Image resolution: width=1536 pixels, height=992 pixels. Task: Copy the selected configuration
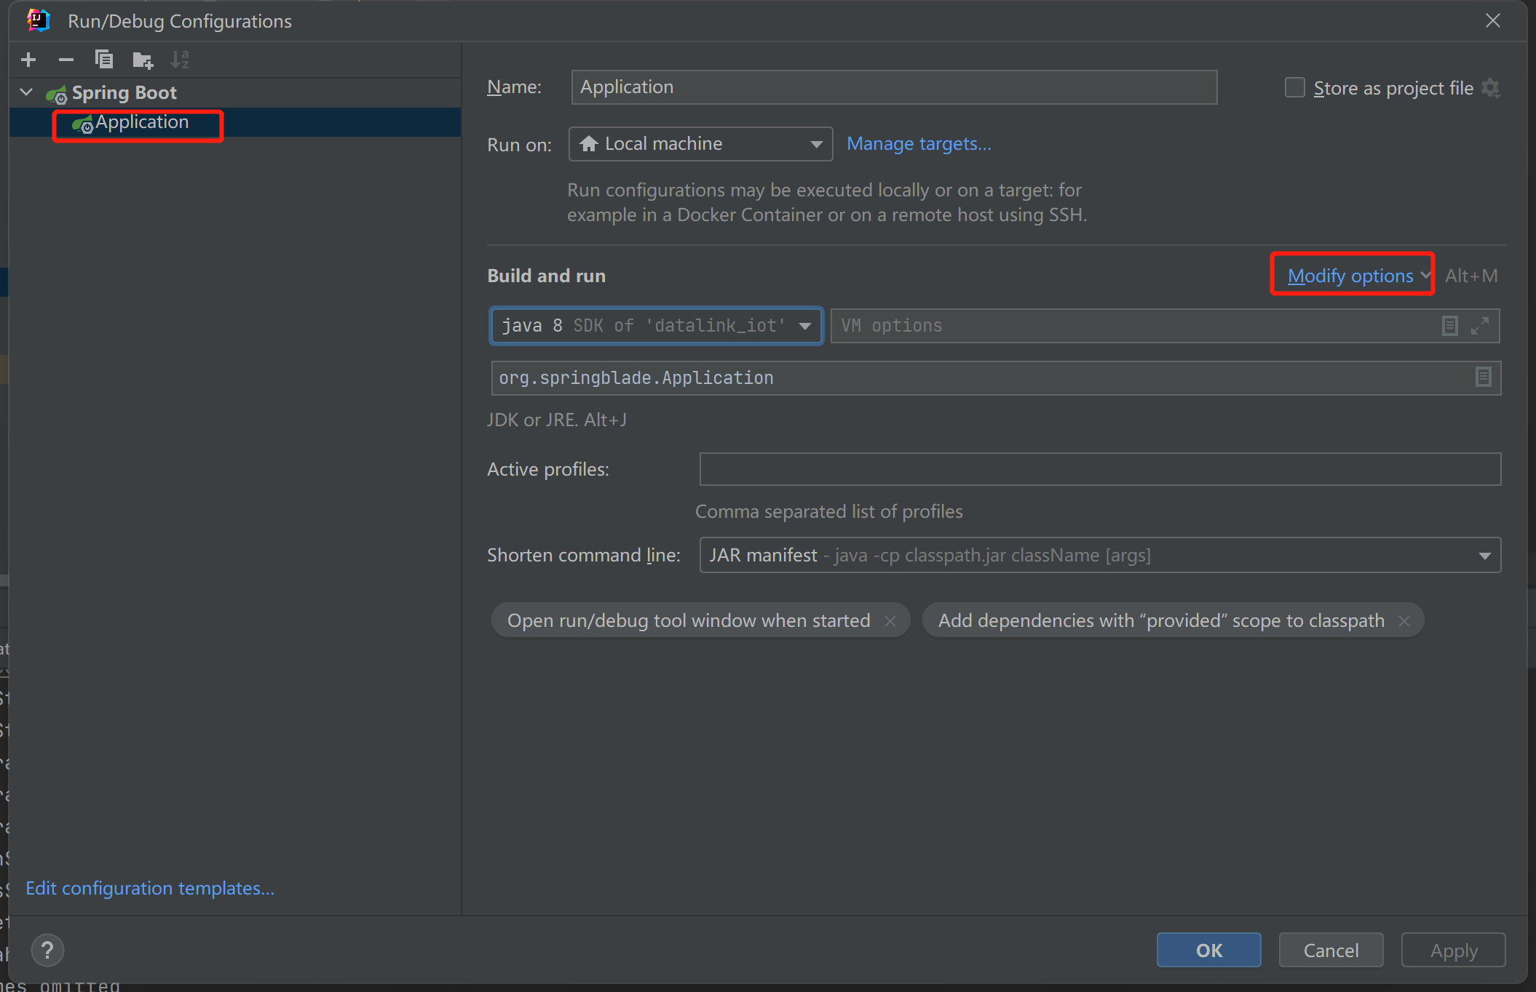(104, 60)
